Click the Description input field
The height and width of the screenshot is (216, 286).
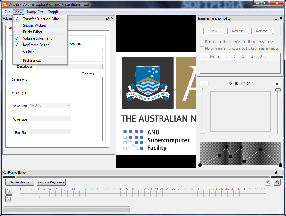[x=69, y=66]
